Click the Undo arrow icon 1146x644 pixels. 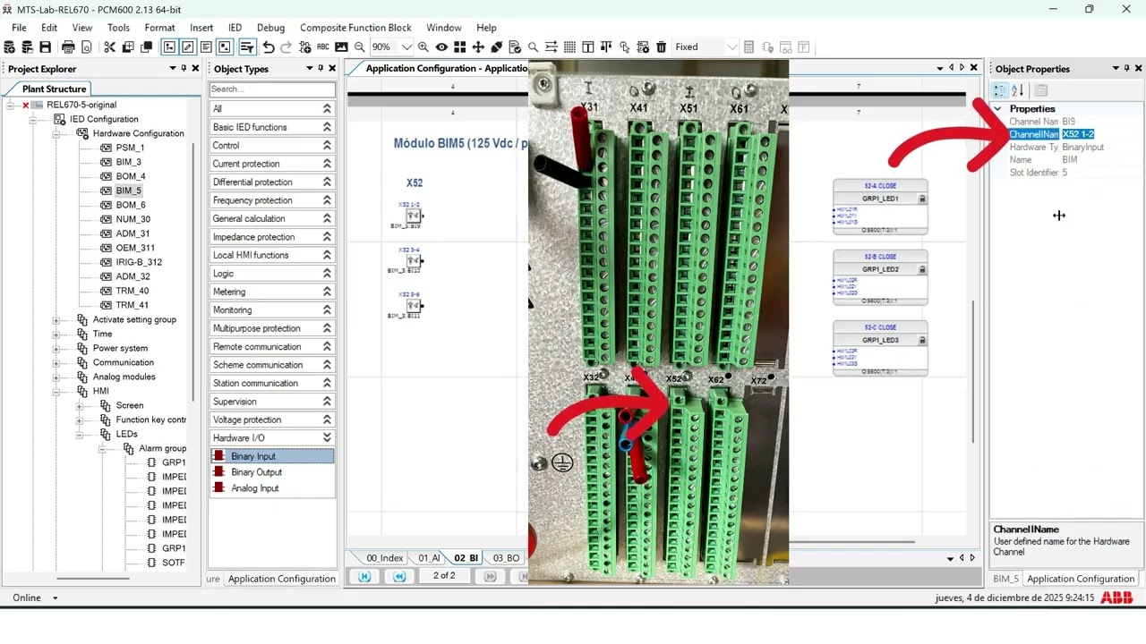tap(268, 47)
